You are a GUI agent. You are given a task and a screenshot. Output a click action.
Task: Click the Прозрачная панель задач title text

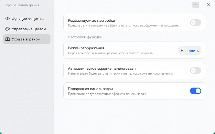point(90,89)
